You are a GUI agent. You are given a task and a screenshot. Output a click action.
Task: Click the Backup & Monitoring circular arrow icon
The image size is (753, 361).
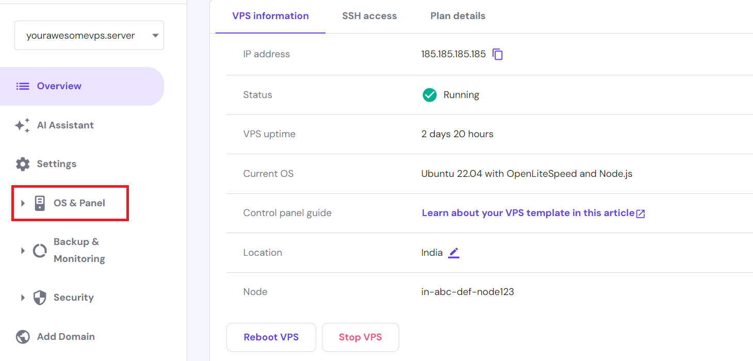[x=39, y=250]
